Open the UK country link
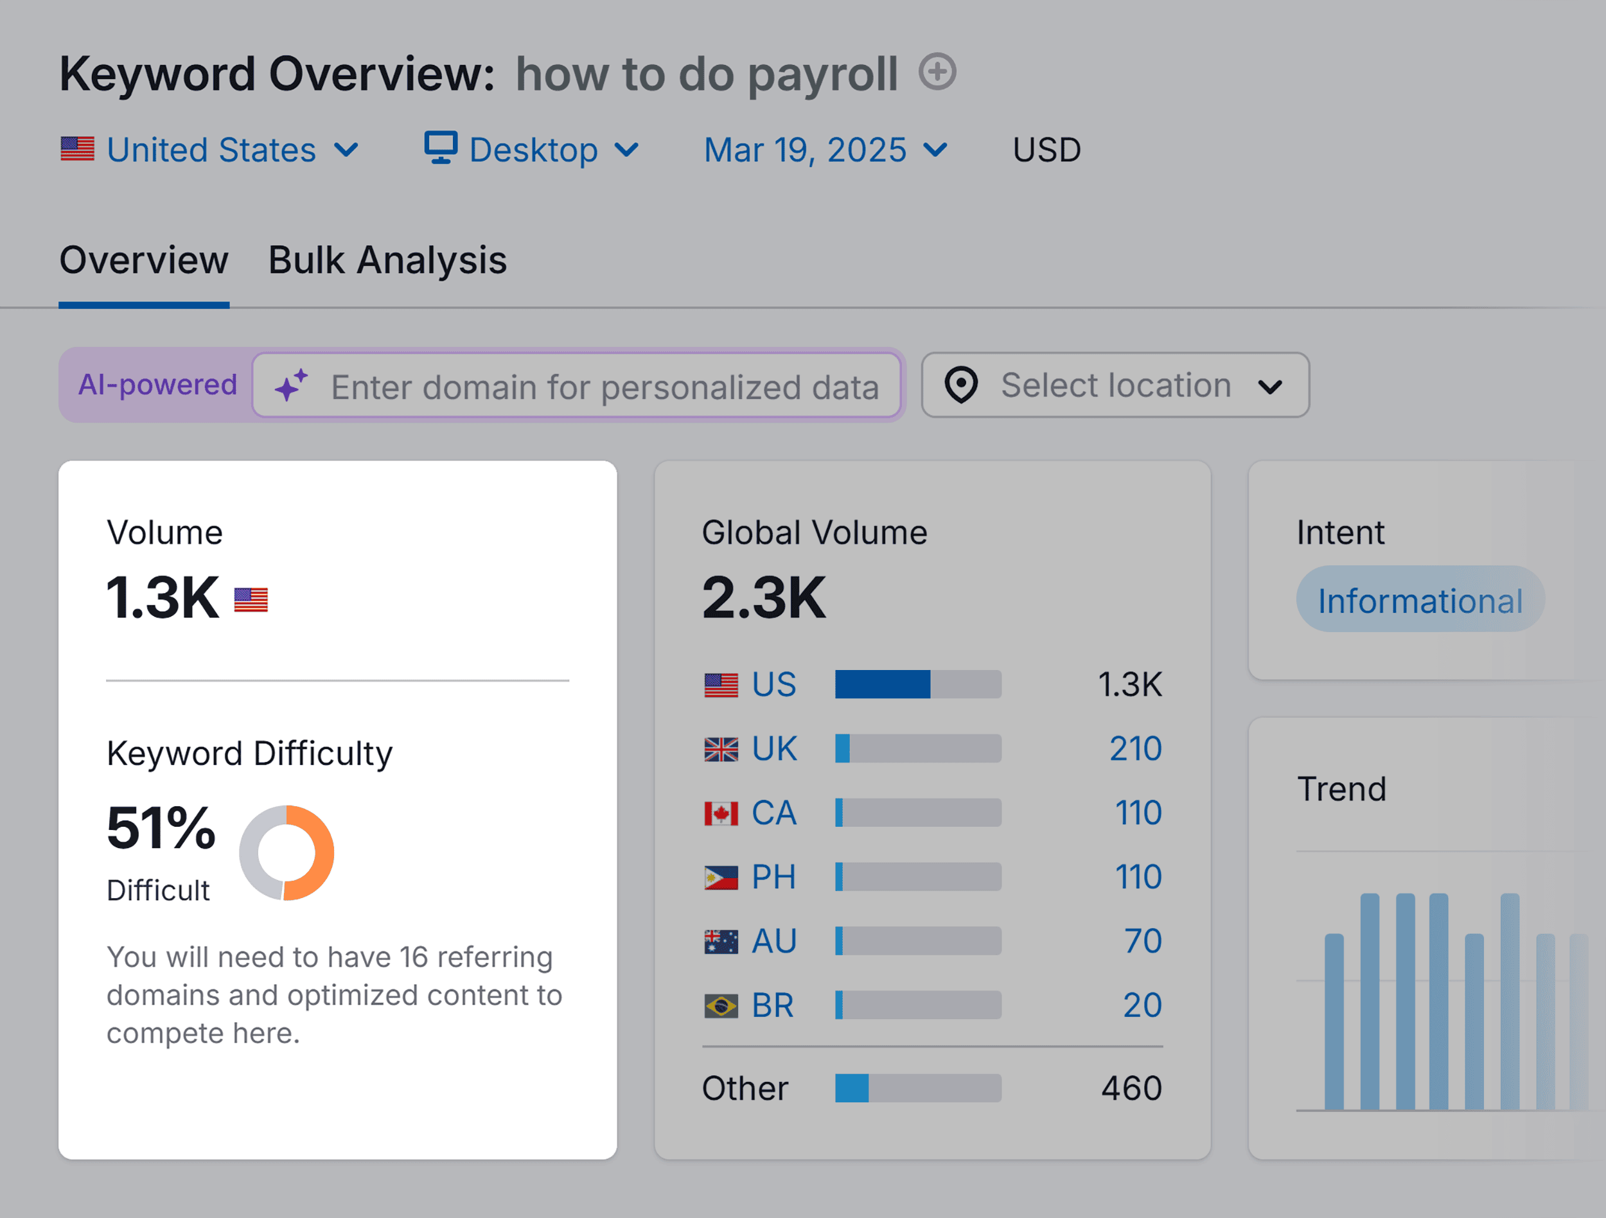 pos(774,748)
